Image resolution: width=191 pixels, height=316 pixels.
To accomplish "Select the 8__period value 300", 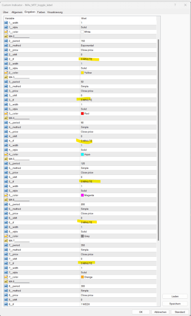I will pyautogui.click(x=83, y=286).
